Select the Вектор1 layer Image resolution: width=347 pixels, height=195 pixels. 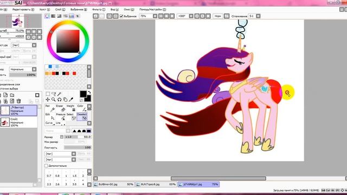[x=18, y=110]
